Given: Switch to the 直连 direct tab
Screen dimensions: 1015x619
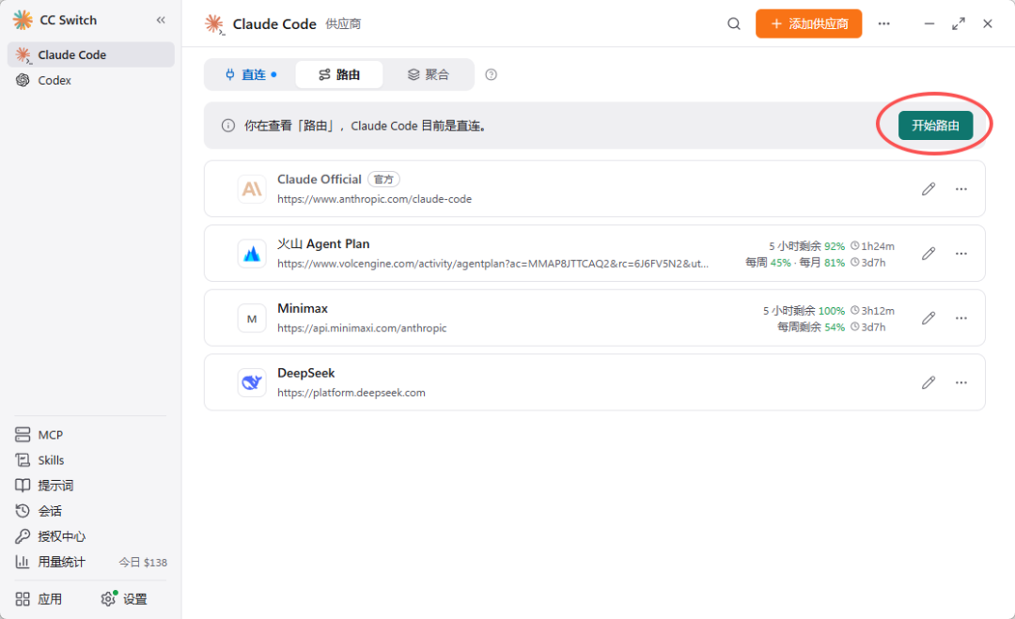Looking at the screenshot, I should click(x=251, y=74).
